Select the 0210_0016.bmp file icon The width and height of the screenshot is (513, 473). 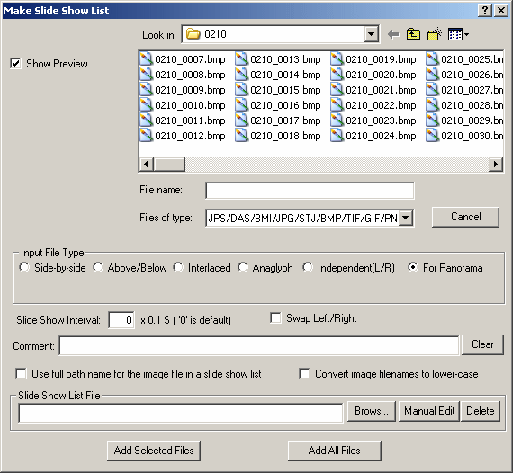(x=241, y=105)
